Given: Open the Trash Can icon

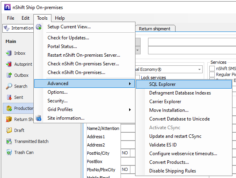Looking at the screenshot, I should click(9, 152).
